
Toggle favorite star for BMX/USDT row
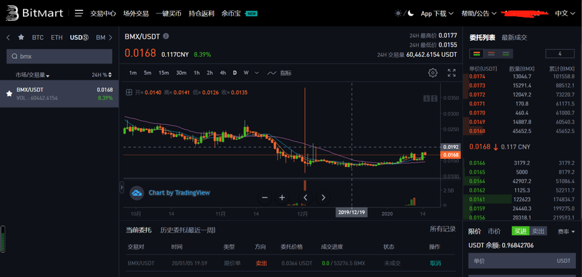point(9,94)
